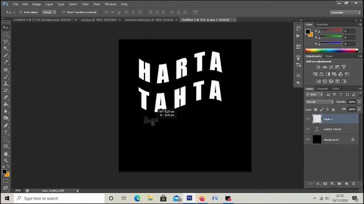The image size is (364, 204).
Task: Switch to the Swatches tab
Action: pos(322,24)
